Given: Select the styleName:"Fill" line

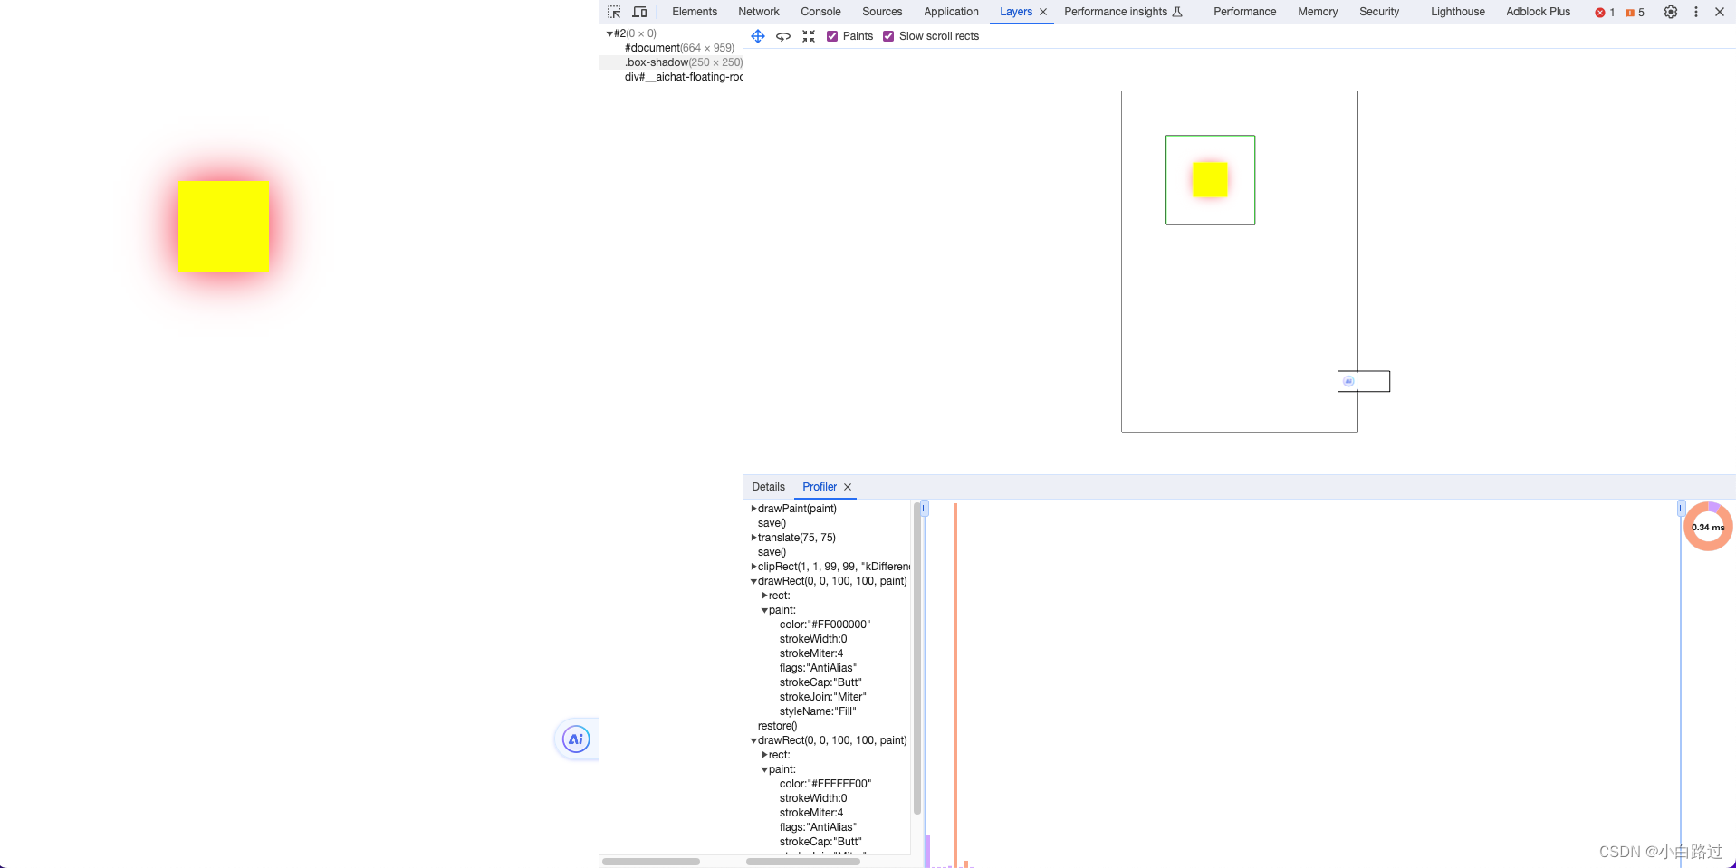Looking at the screenshot, I should point(818,711).
